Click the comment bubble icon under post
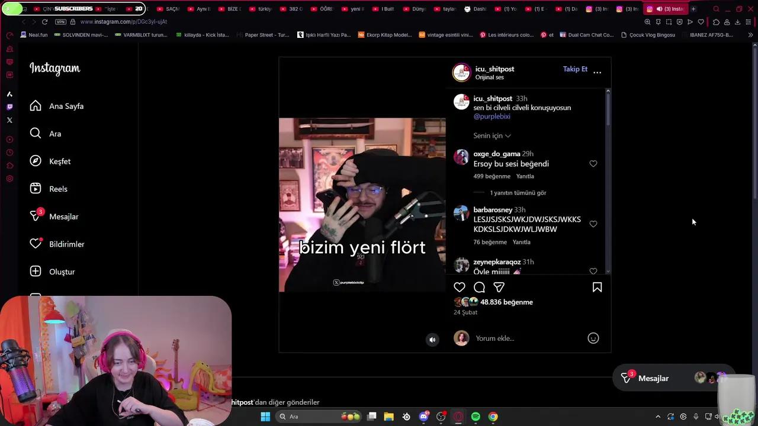This screenshot has width=758, height=426. coord(479,287)
